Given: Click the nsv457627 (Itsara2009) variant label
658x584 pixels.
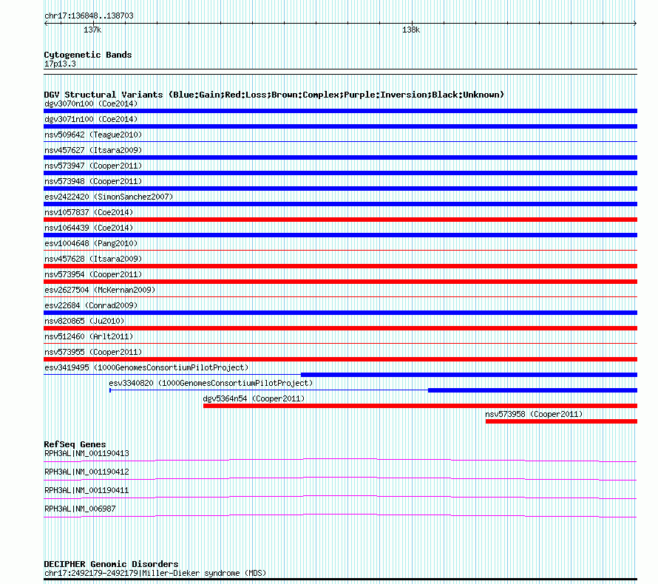Looking at the screenshot, I should [93, 150].
